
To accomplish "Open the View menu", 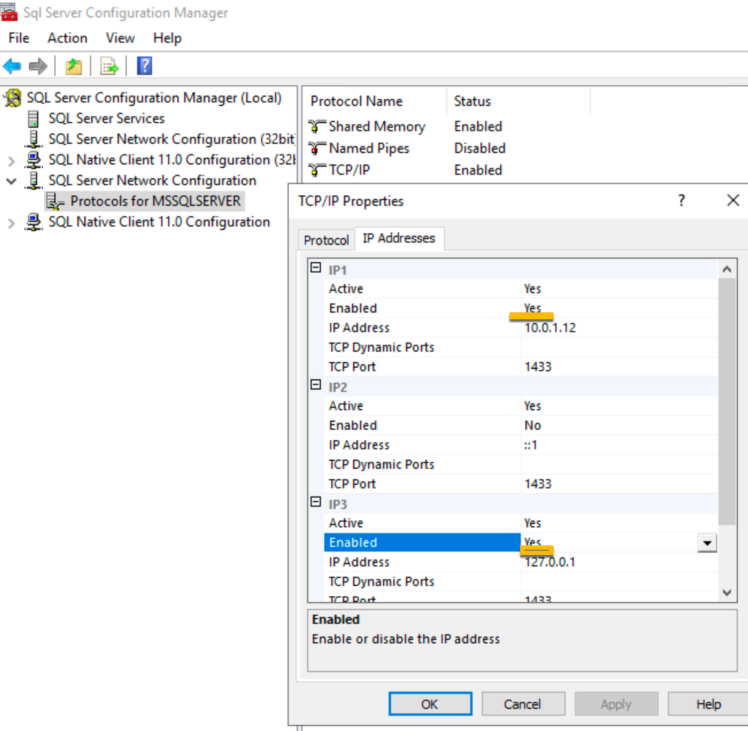I will 120,38.
